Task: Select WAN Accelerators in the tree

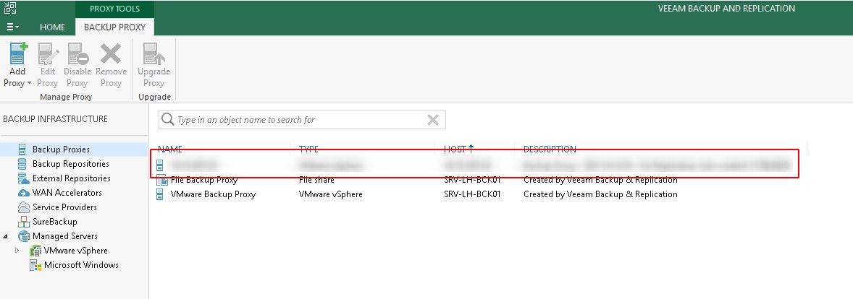Action: tap(67, 193)
